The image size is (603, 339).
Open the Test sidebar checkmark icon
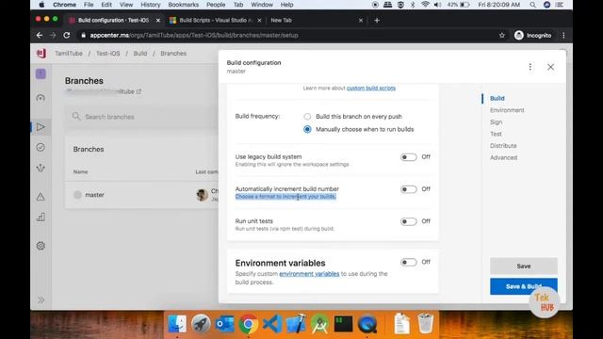click(41, 147)
